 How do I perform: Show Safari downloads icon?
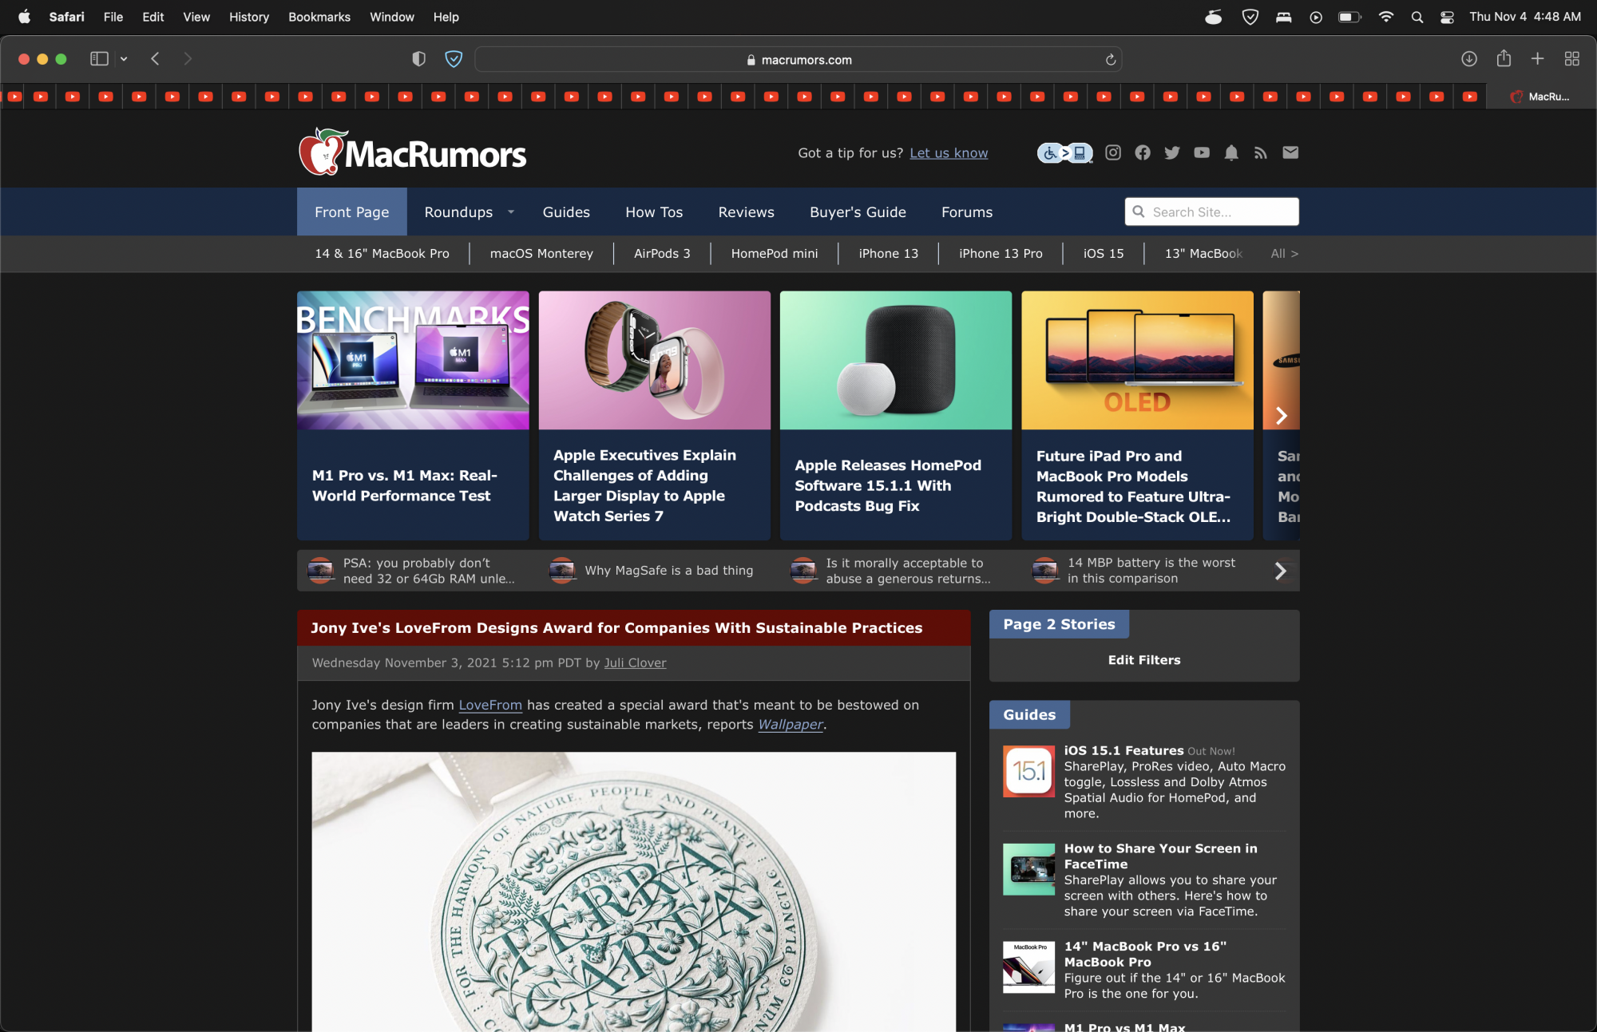[x=1469, y=59]
